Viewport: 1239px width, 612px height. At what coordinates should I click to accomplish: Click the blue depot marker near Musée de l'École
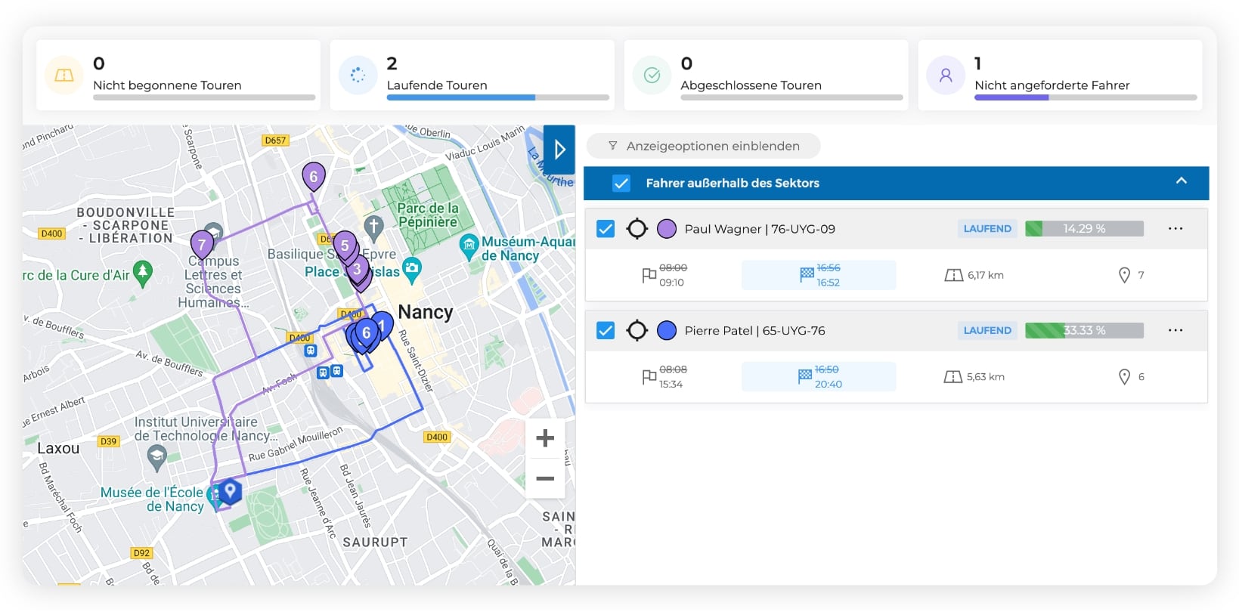coord(230,491)
